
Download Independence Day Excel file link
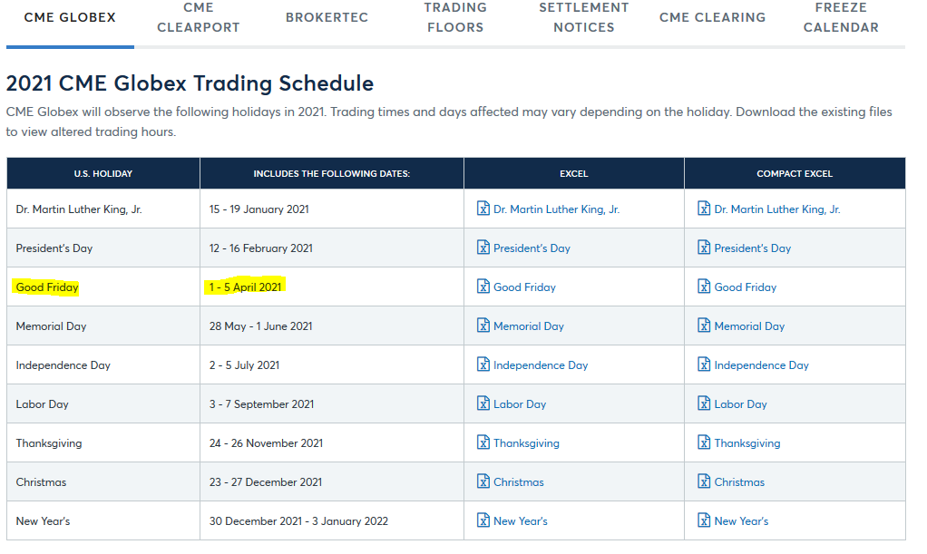541,365
